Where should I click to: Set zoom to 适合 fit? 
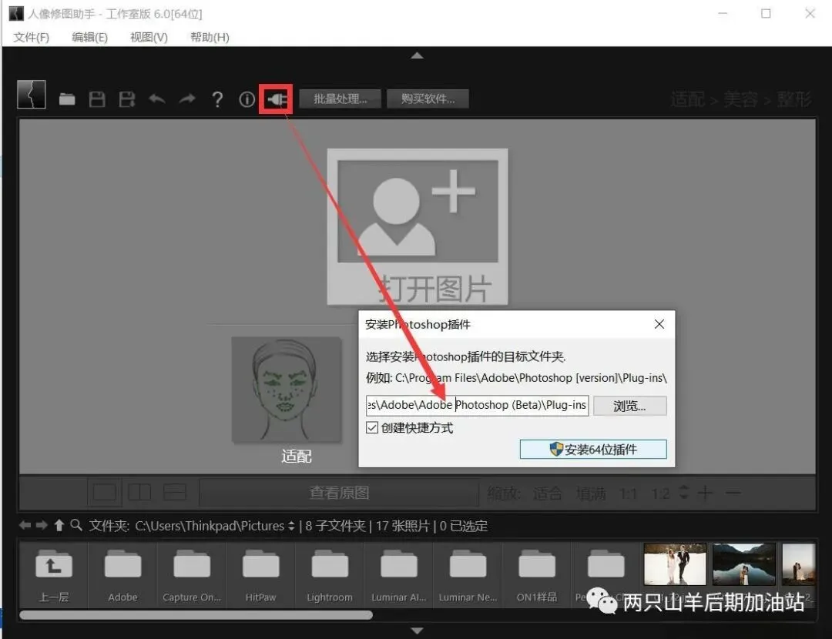point(547,493)
